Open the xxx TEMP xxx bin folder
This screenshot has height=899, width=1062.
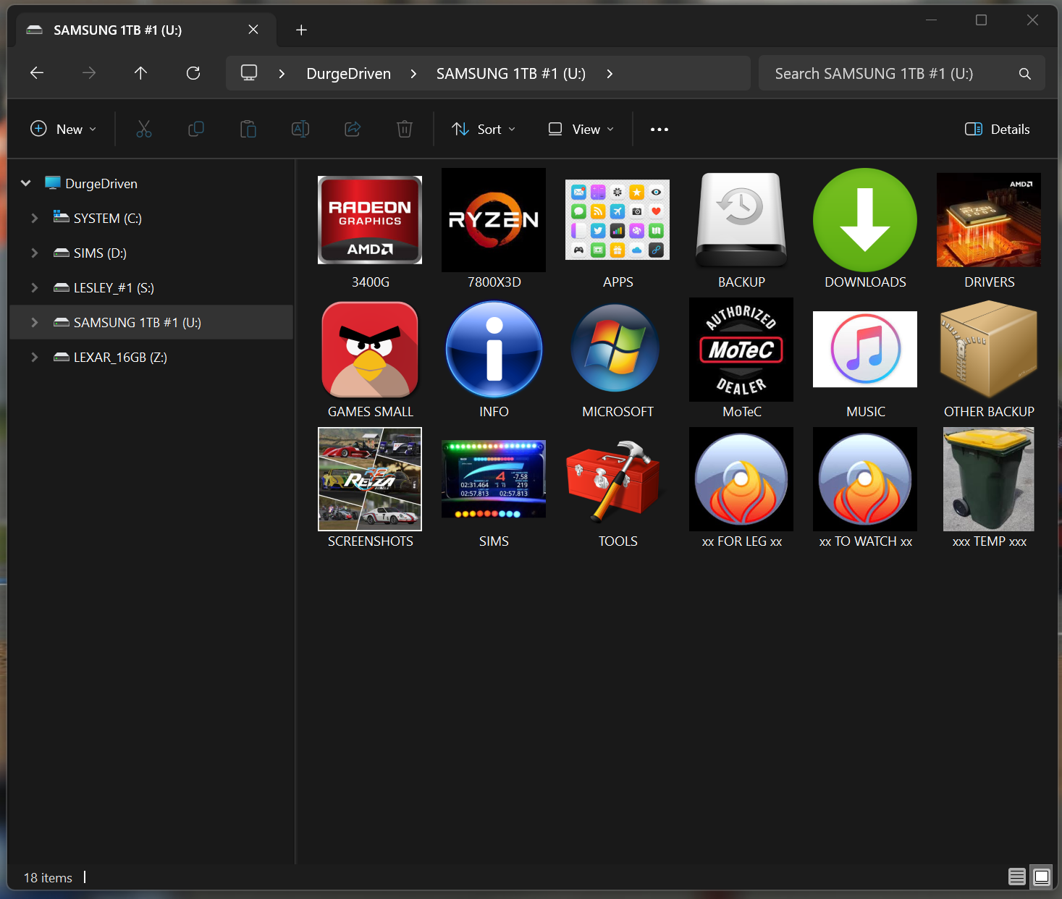989,479
